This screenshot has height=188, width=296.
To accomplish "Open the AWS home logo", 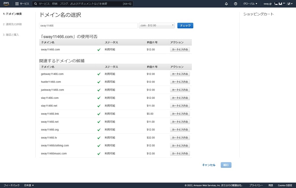I will coord(6,3).
